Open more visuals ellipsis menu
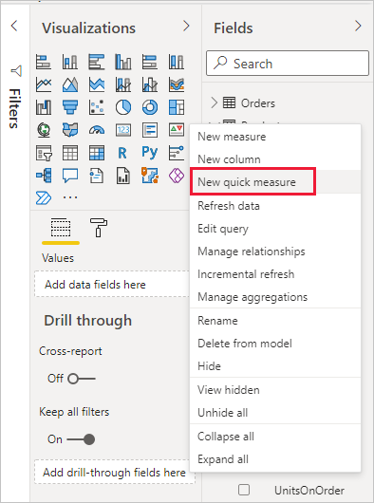The image size is (374, 503). [x=70, y=197]
